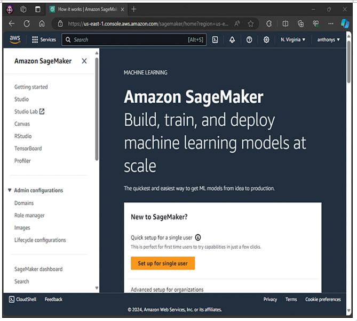Open the browser Collections icon

click(300, 23)
